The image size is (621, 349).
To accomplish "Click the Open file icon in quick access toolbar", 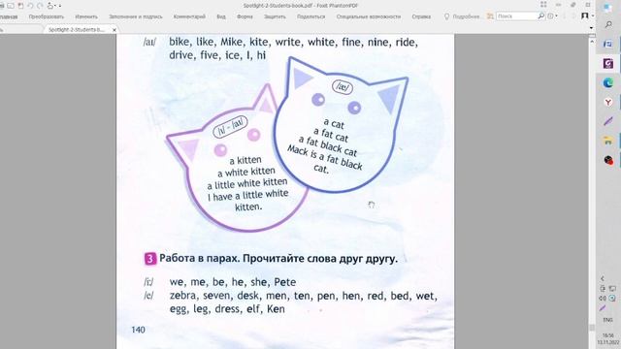I will pos(11,6).
